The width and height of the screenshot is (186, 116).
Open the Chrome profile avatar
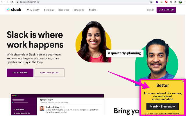180,2
